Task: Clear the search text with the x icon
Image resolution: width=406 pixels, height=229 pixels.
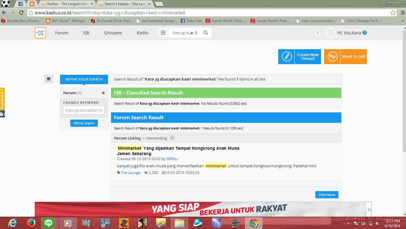Action: pyautogui.click(x=192, y=33)
